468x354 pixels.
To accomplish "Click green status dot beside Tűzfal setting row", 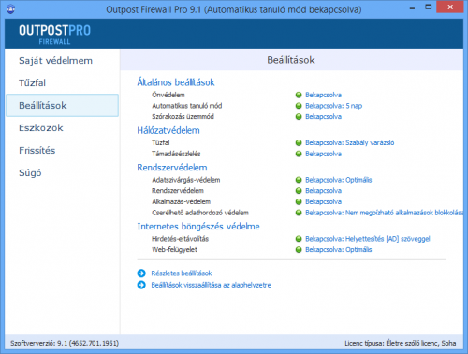I will click(x=299, y=143).
